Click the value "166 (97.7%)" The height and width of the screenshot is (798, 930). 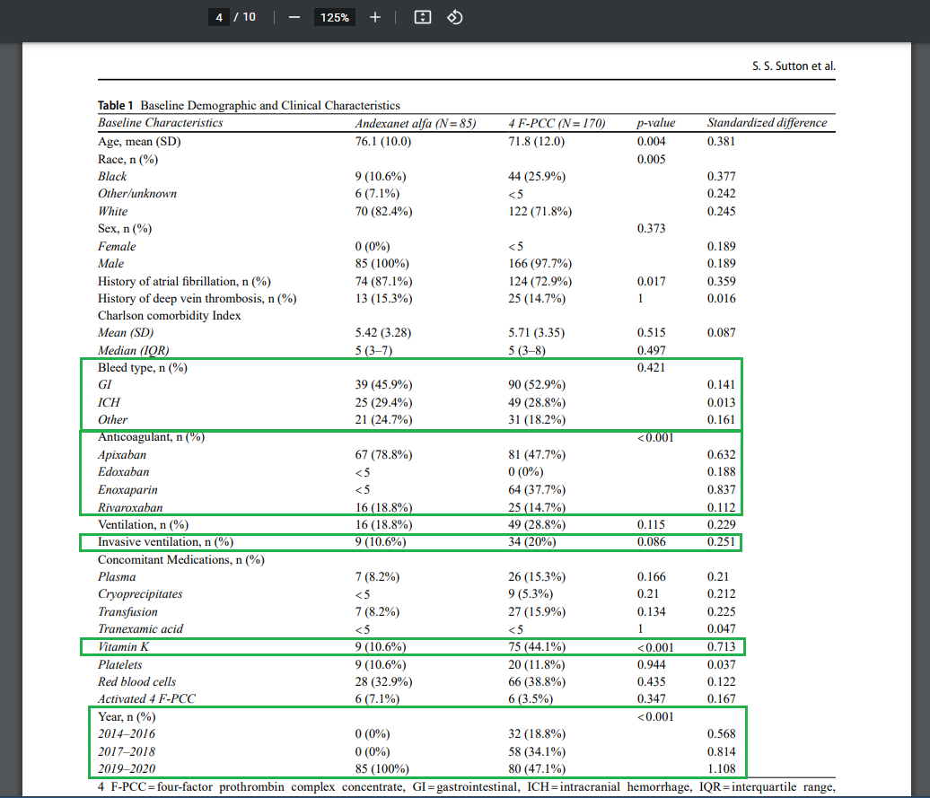[x=540, y=264]
